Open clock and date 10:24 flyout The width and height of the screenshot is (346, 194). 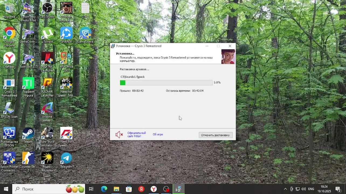pos(324,189)
